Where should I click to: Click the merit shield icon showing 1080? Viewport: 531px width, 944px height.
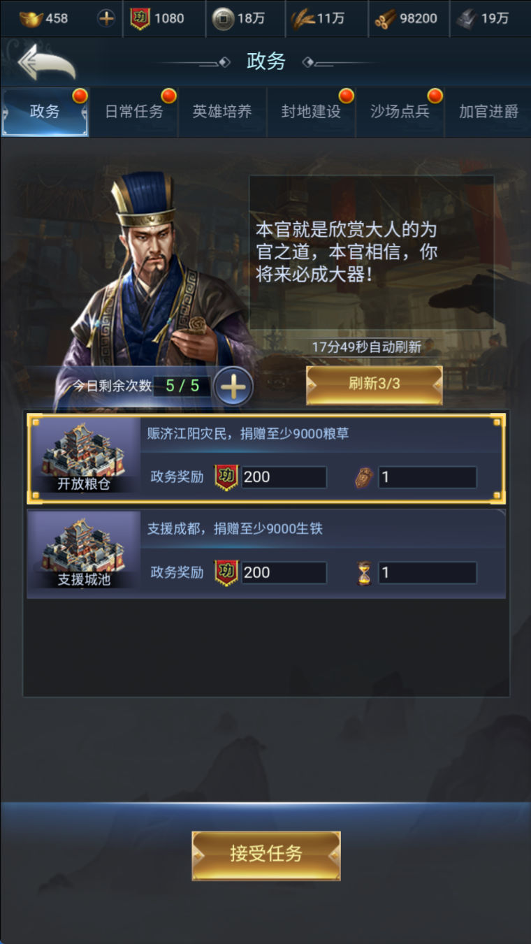coord(140,19)
